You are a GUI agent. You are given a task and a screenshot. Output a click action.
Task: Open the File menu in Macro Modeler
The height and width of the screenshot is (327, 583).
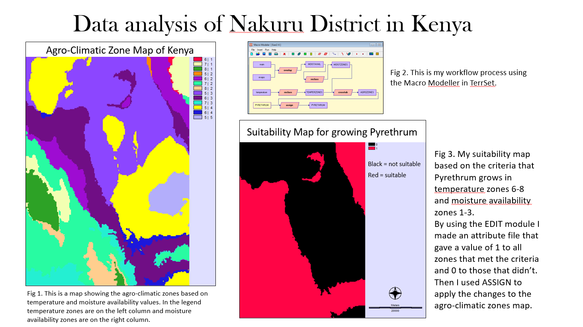253,50
